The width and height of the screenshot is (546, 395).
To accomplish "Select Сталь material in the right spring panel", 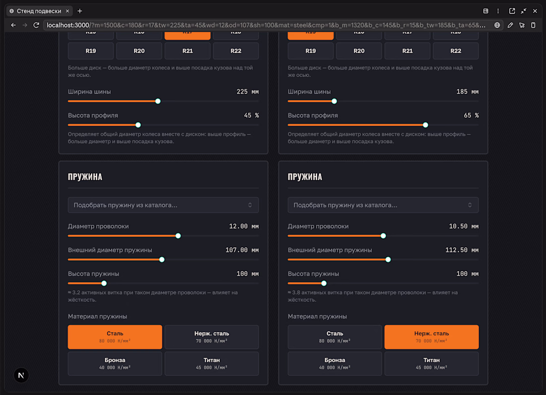I will pyautogui.click(x=335, y=337).
